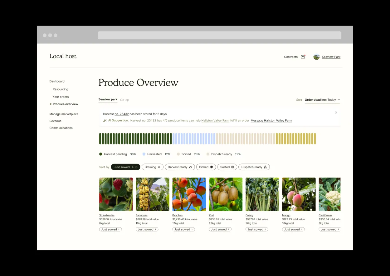Toggle the Dispatch ready filter chip

click(254, 167)
